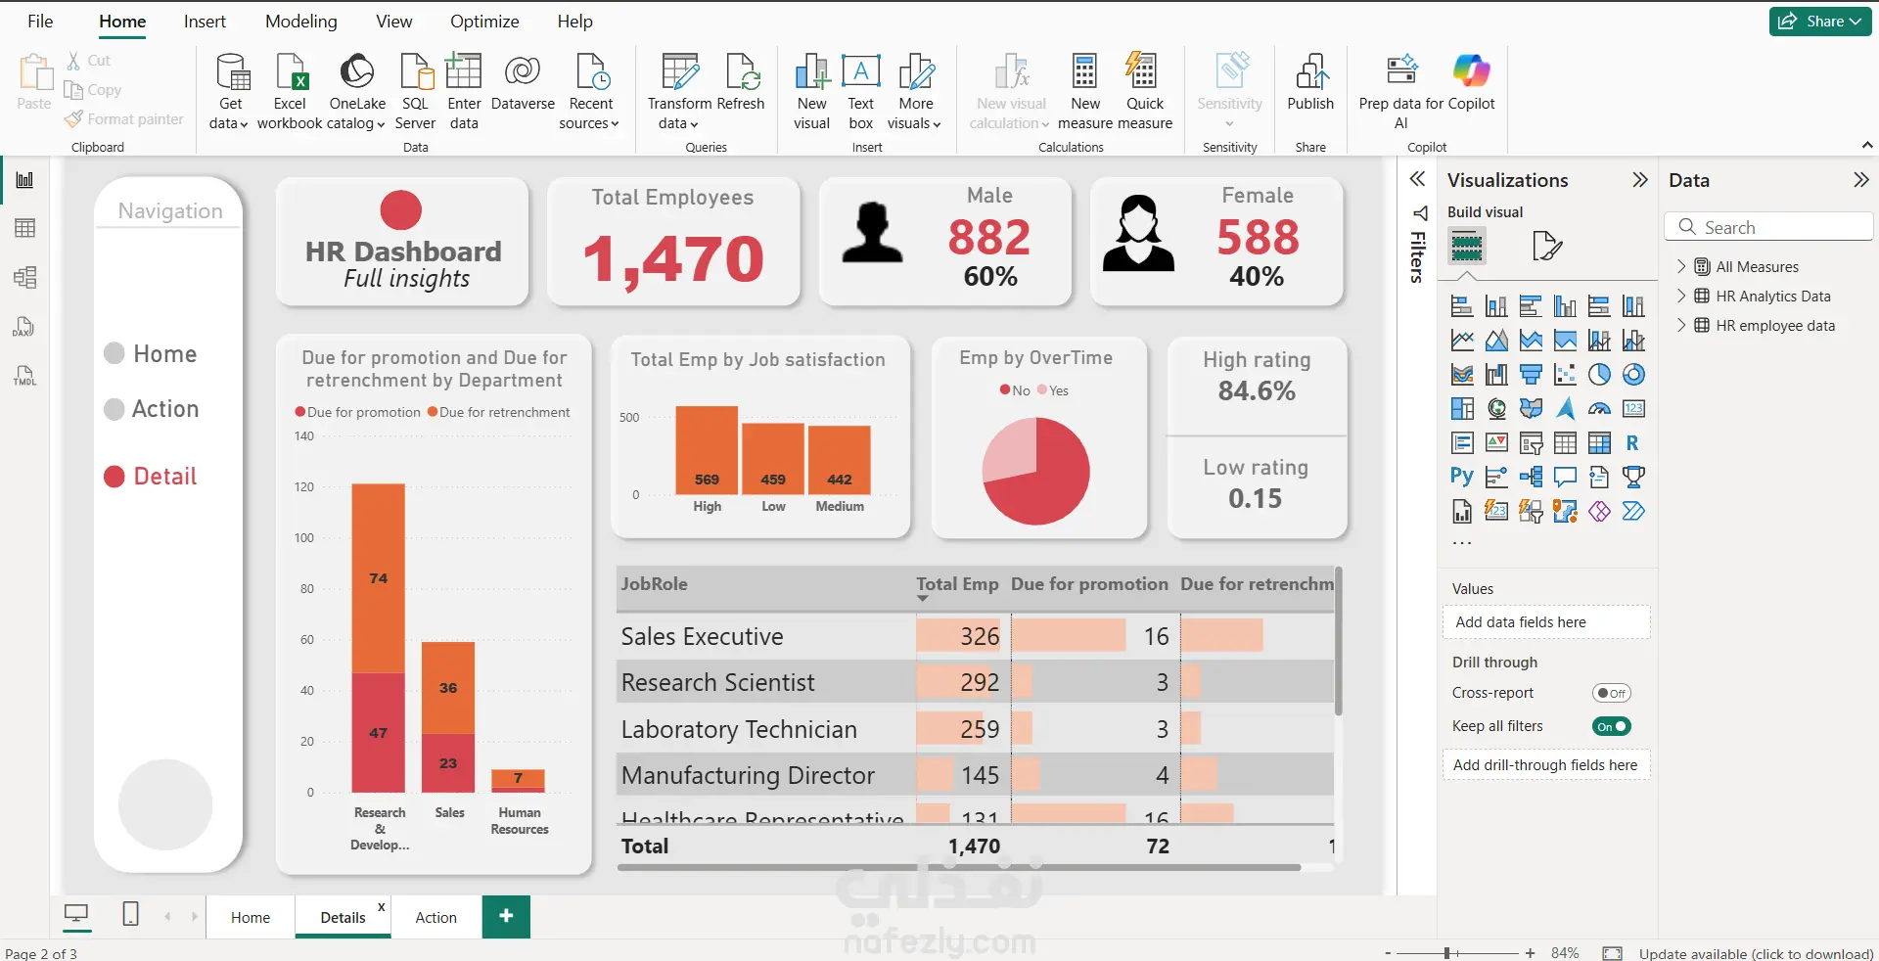Click Add data fields here well
Viewport: 1879px width, 961px height.
pos(1546,622)
